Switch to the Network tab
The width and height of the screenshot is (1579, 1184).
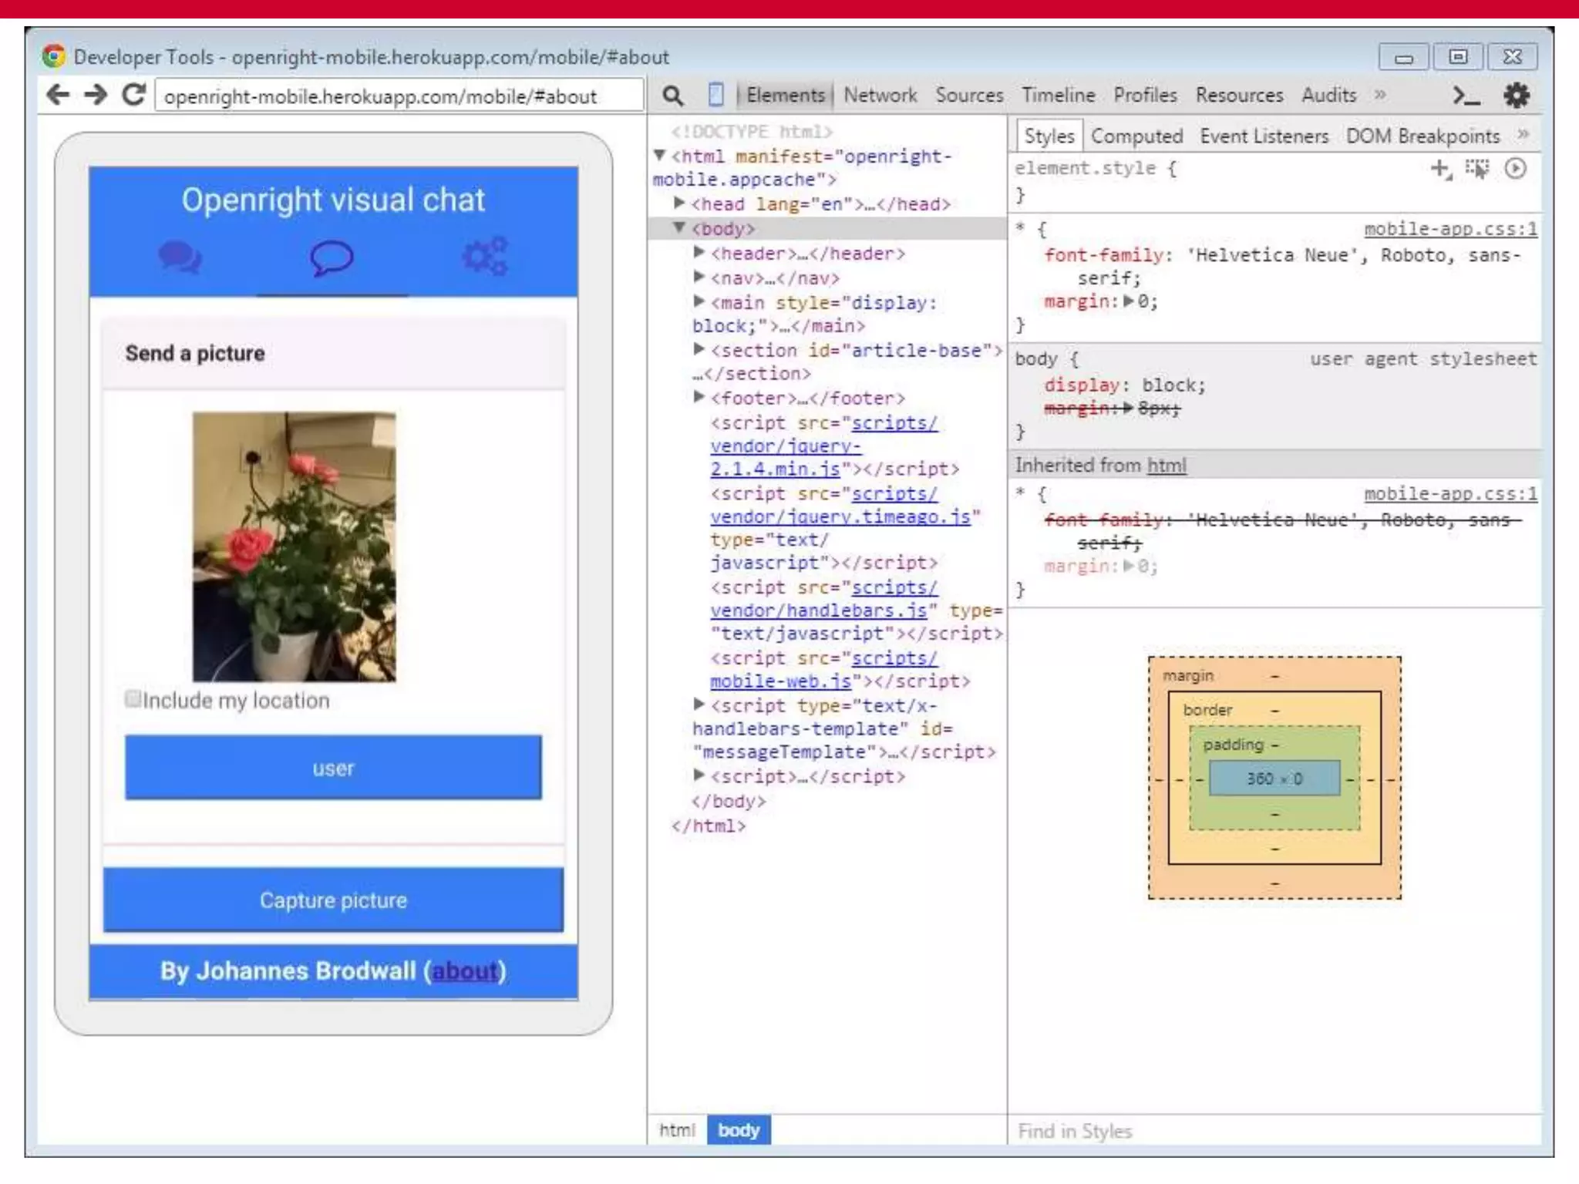click(x=880, y=96)
